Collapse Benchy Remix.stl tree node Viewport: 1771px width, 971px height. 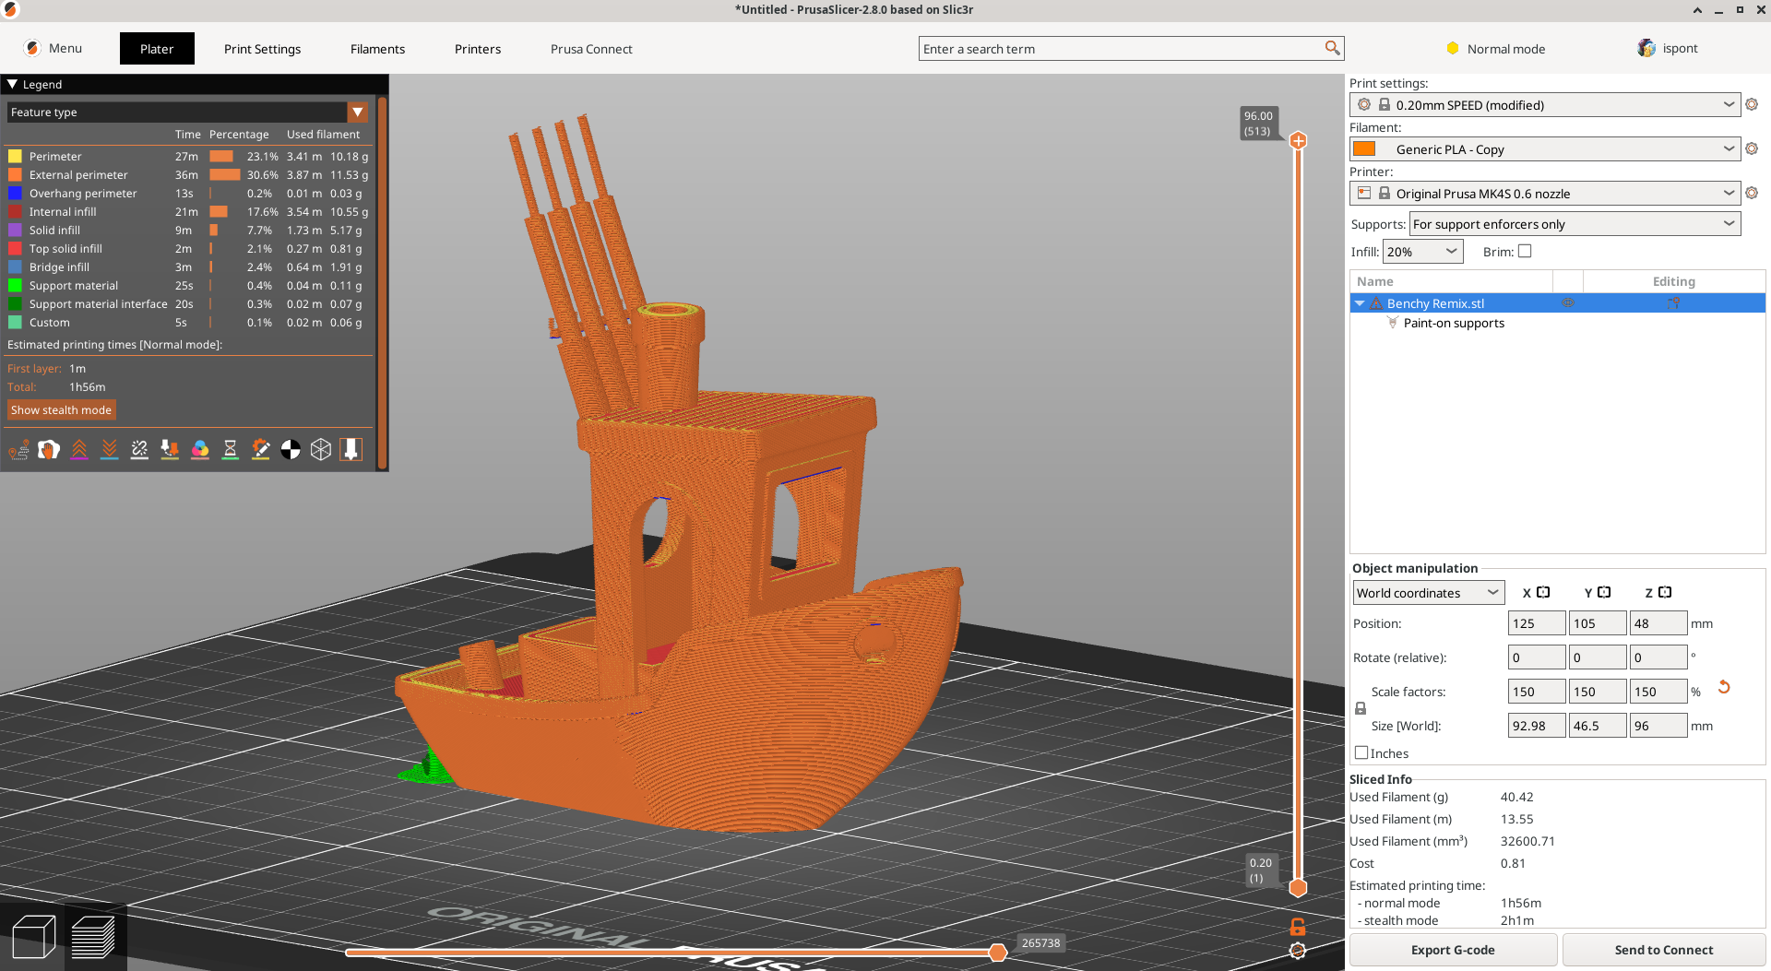(1360, 303)
